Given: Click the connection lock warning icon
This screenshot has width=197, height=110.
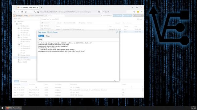Looking at the screenshot, I should click(x=38, y=12).
